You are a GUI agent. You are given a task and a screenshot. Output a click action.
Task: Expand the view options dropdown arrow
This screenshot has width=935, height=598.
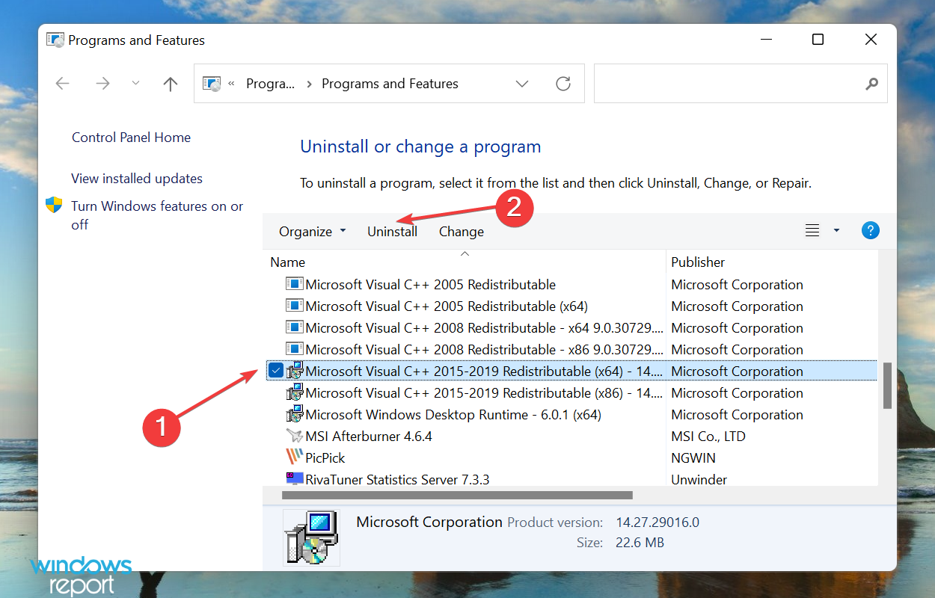[836, 231]
